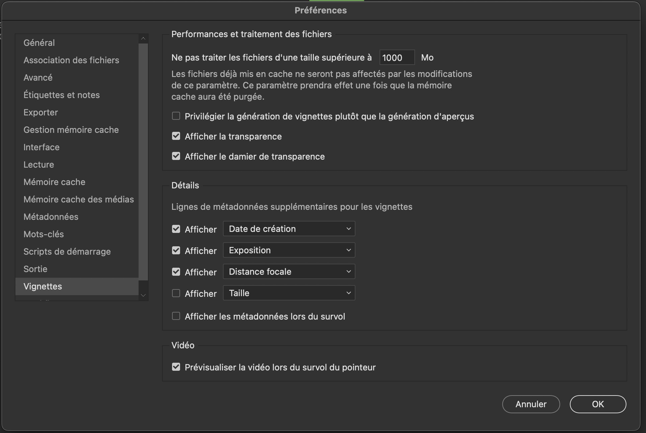Select the Mots-clés category
646x433 pixels.
tap(44, 234)
